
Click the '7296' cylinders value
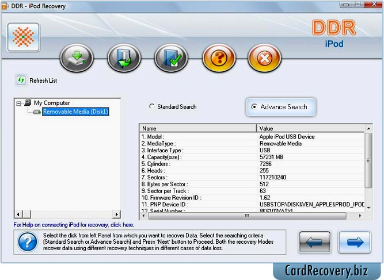point(265,164)
